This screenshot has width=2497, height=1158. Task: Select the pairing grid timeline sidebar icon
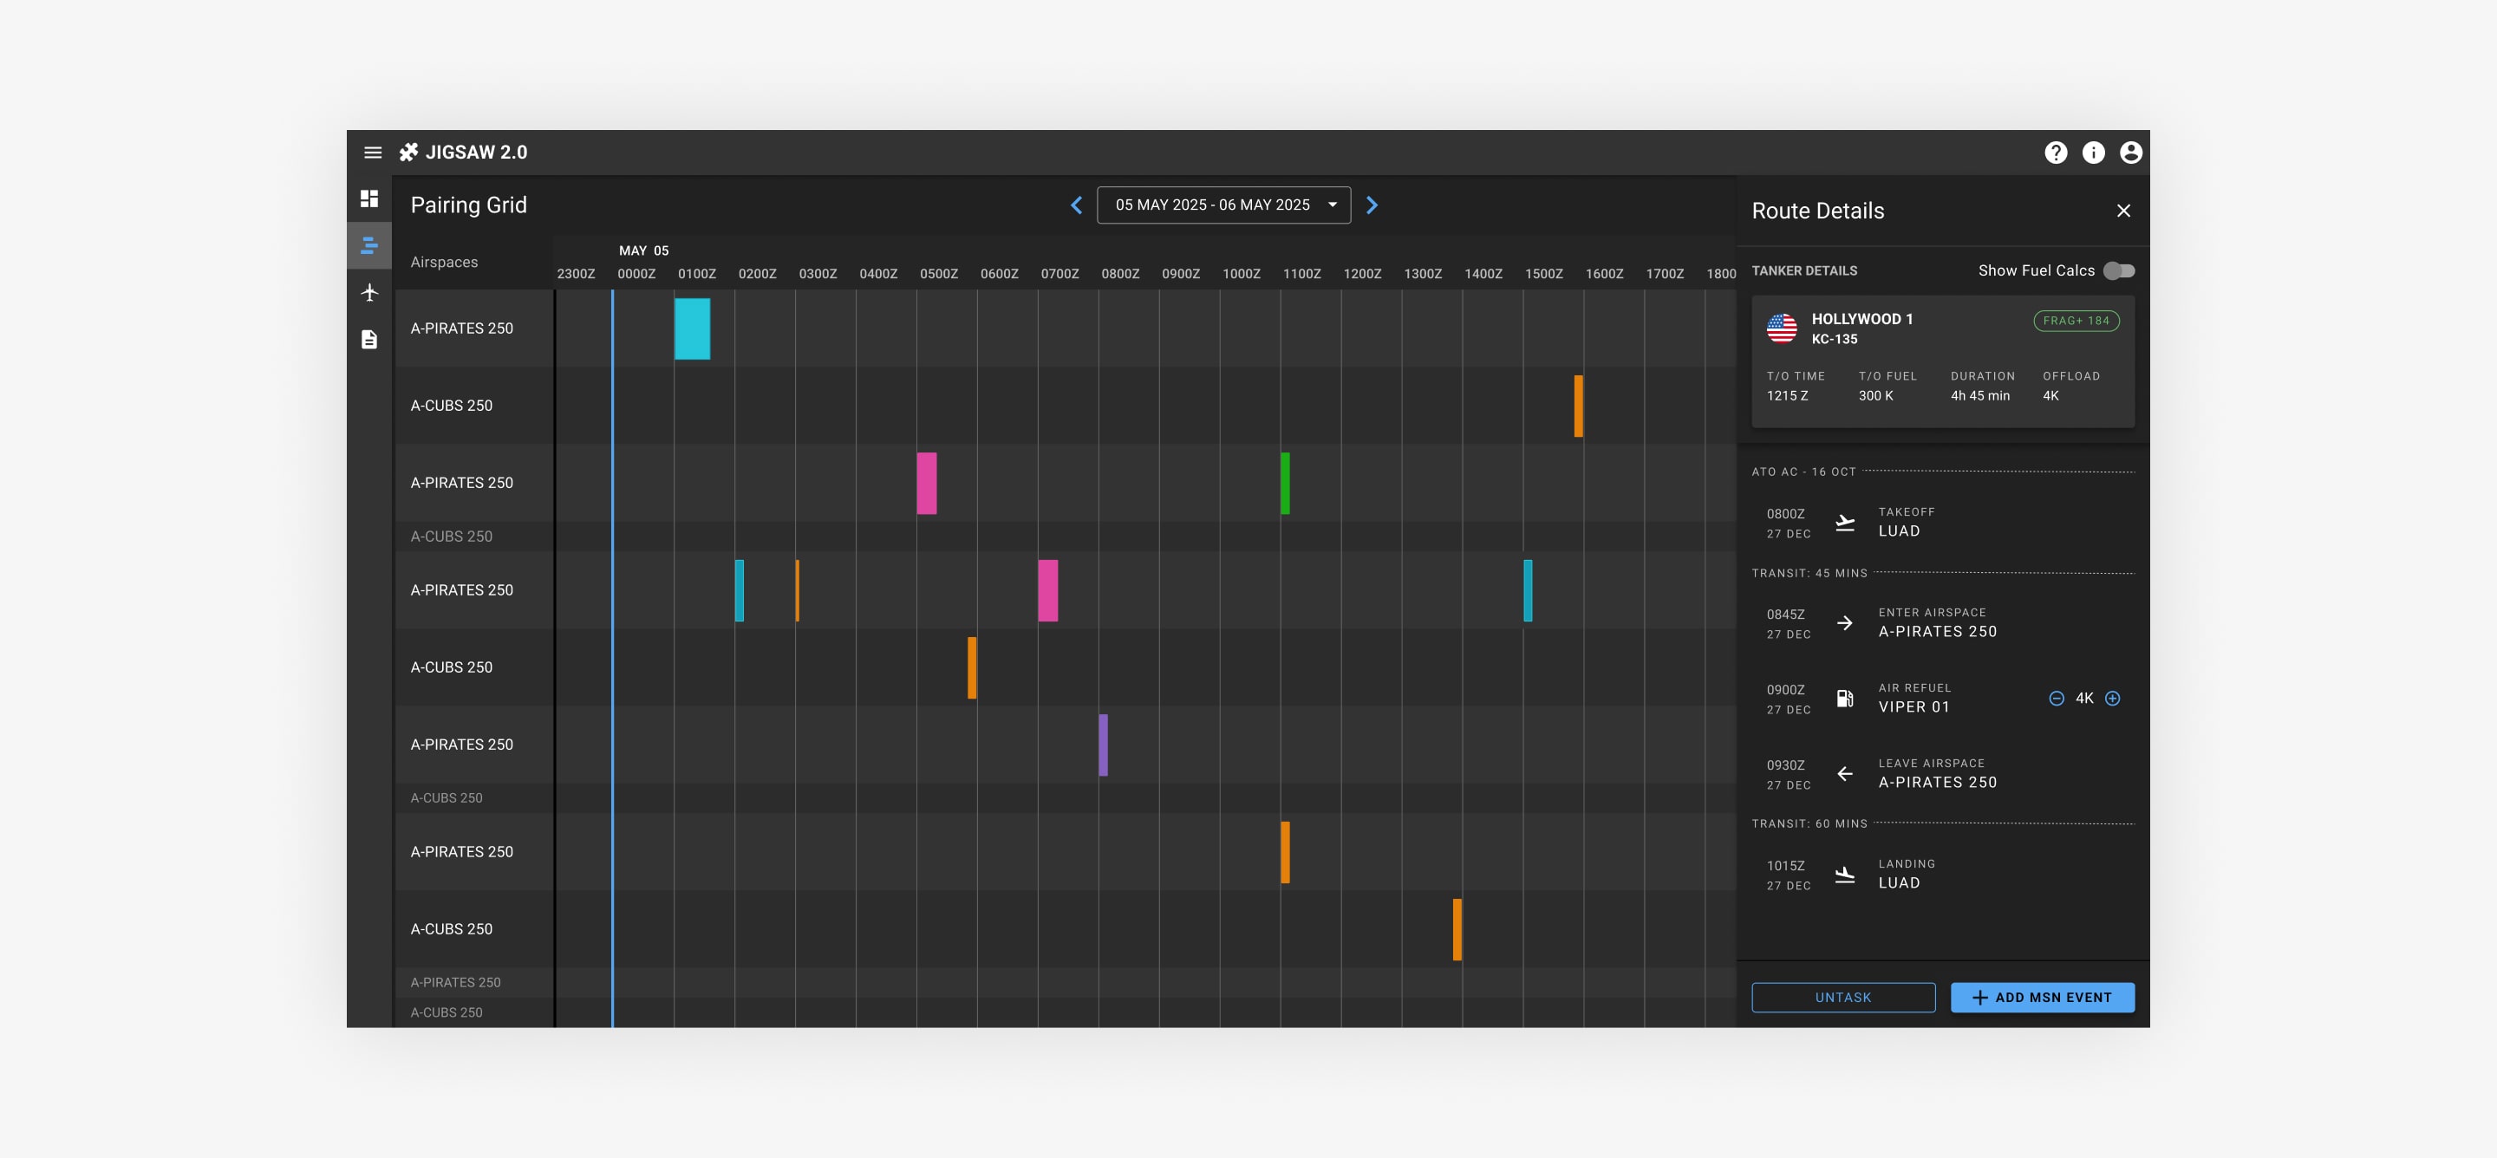[369, 245]
